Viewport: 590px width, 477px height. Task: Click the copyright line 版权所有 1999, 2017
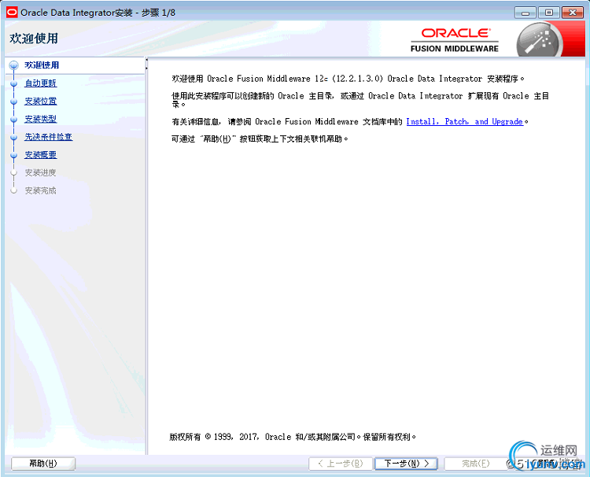293,437
